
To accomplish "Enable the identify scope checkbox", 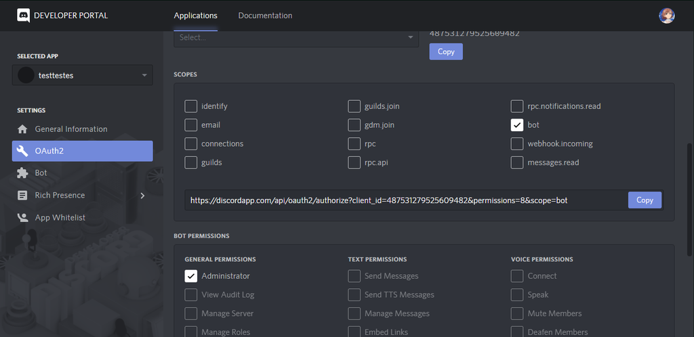I will 190,106.
